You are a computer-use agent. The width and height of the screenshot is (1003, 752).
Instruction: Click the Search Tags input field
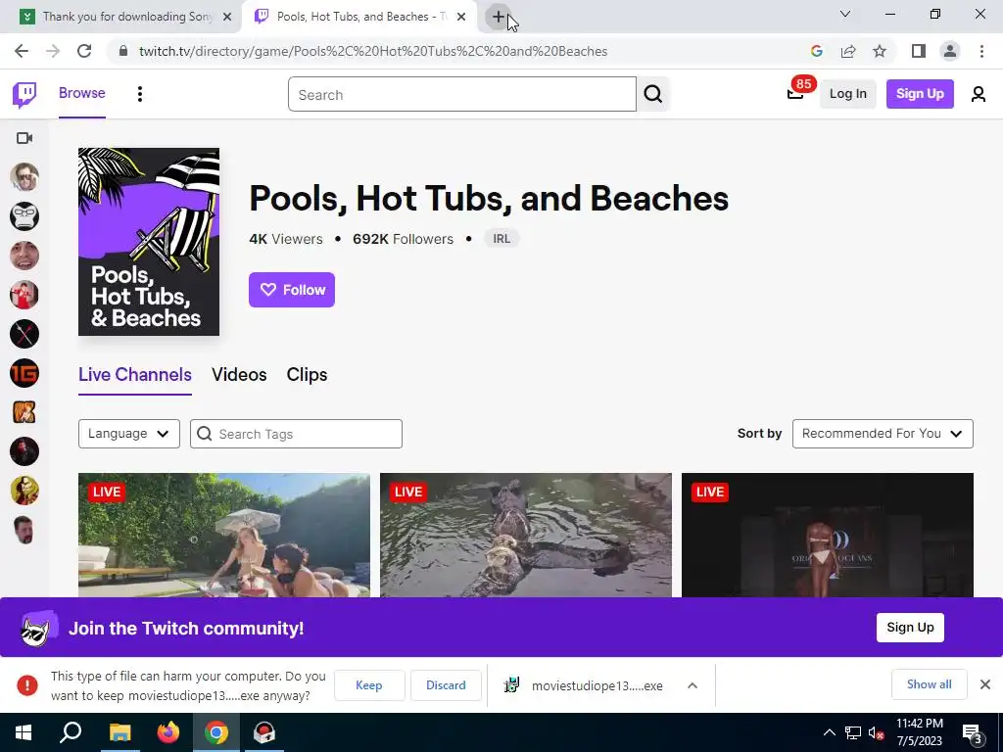pos(296,434)
